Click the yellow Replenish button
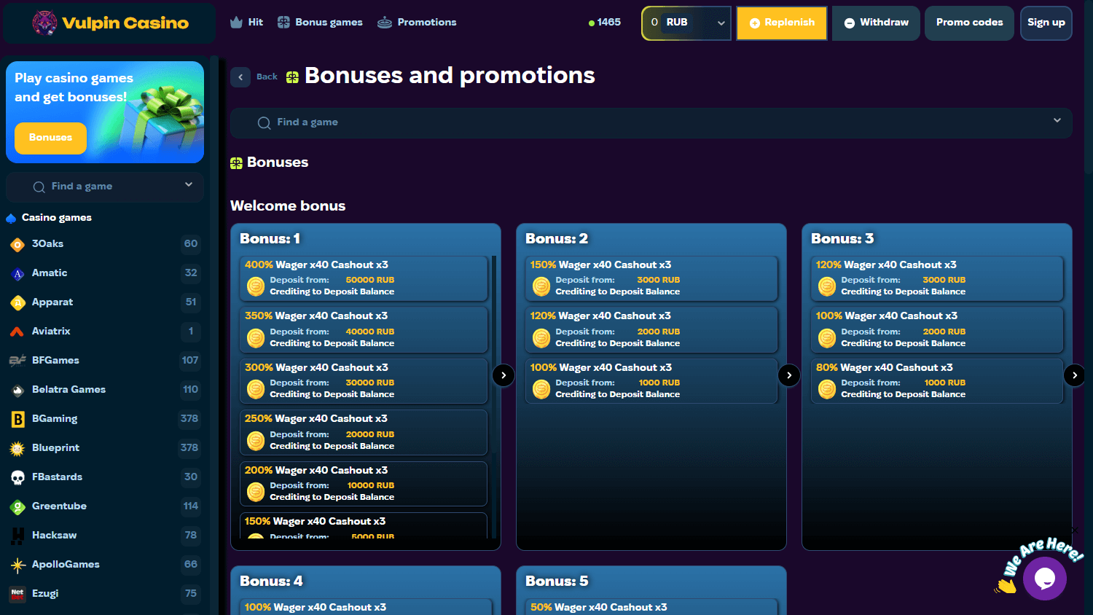The height and width of the screenshot is (615, 1093). [781, 23]
